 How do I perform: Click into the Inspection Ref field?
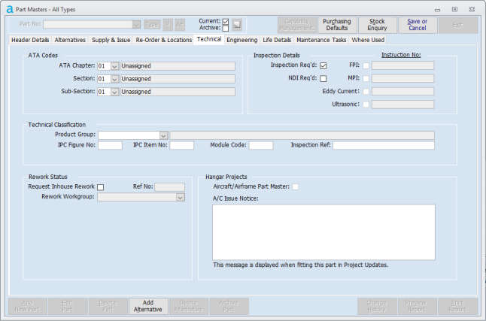pos(383,145)
